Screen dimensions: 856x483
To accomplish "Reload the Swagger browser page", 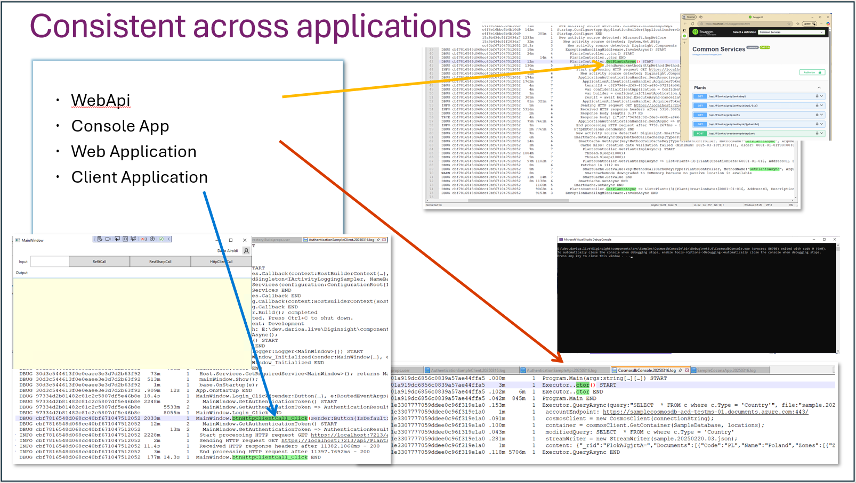I will click(x=692, y=24).
